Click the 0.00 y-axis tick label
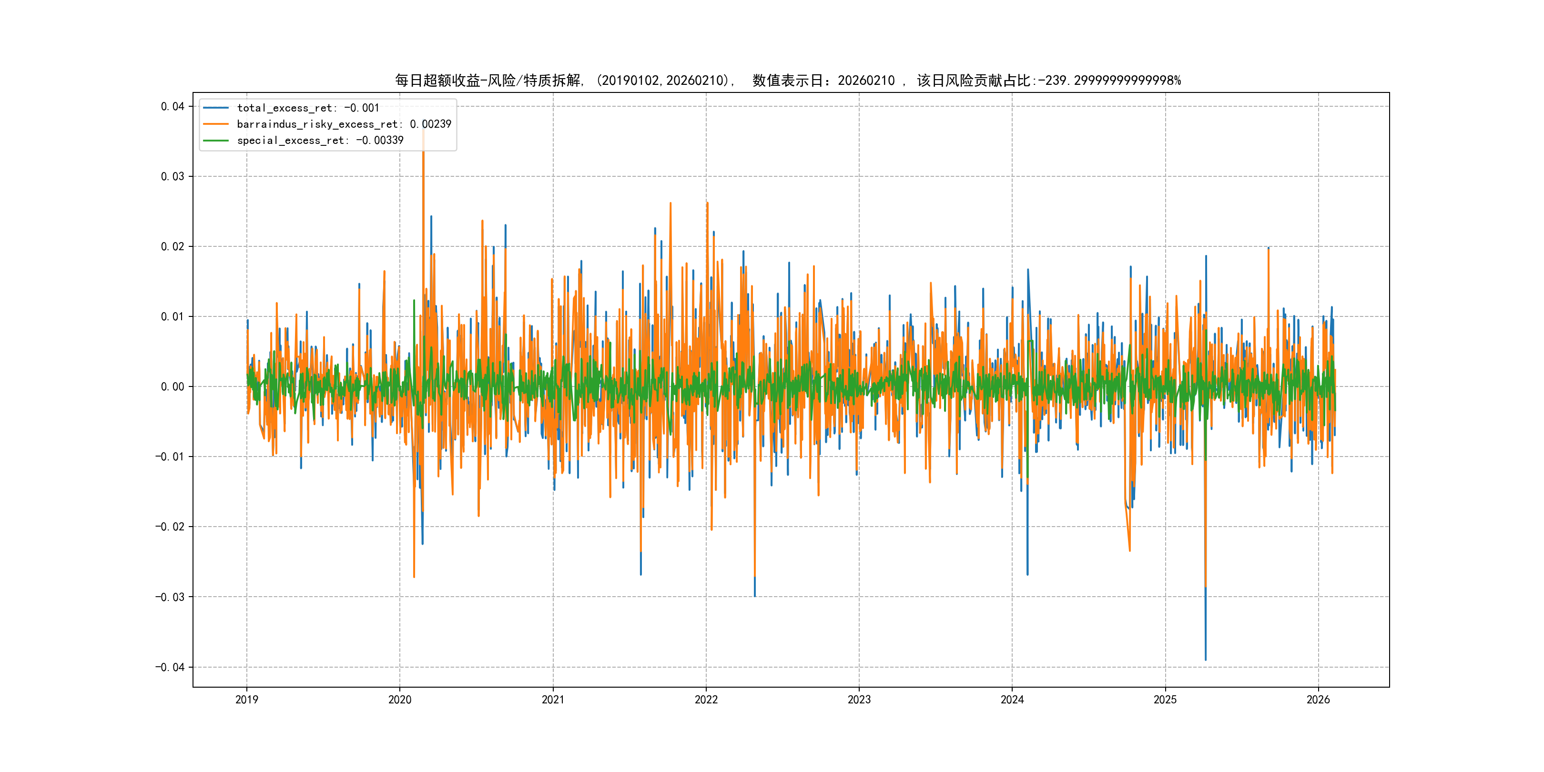The image size is (1544, 772). (173, 386)
